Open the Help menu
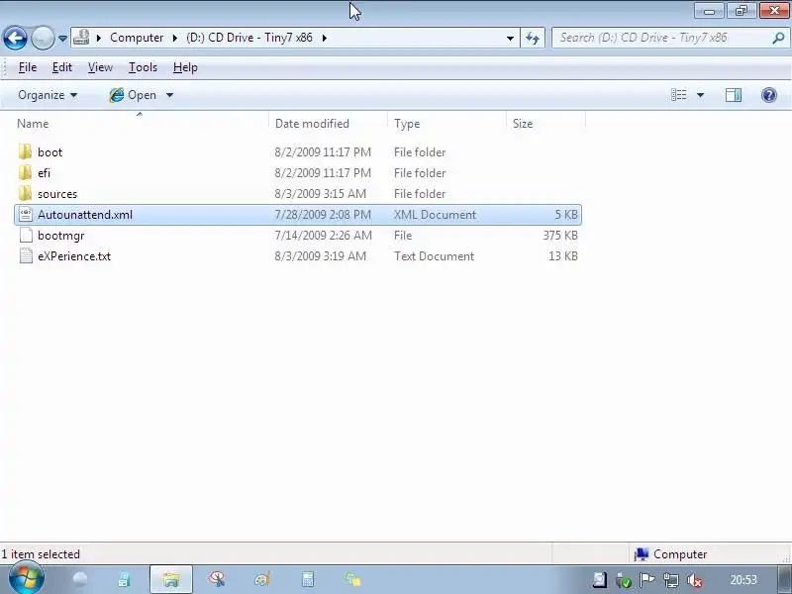This screenshot has height=594, width=792. 185,67
